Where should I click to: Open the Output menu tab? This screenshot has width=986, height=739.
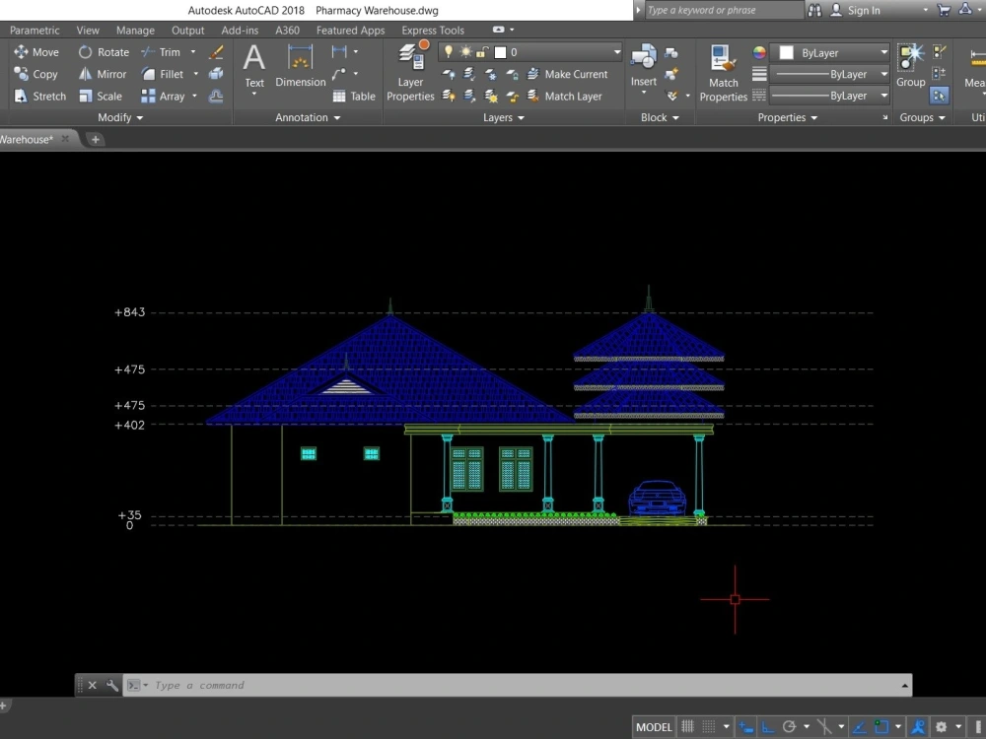(x=187, y=30)
